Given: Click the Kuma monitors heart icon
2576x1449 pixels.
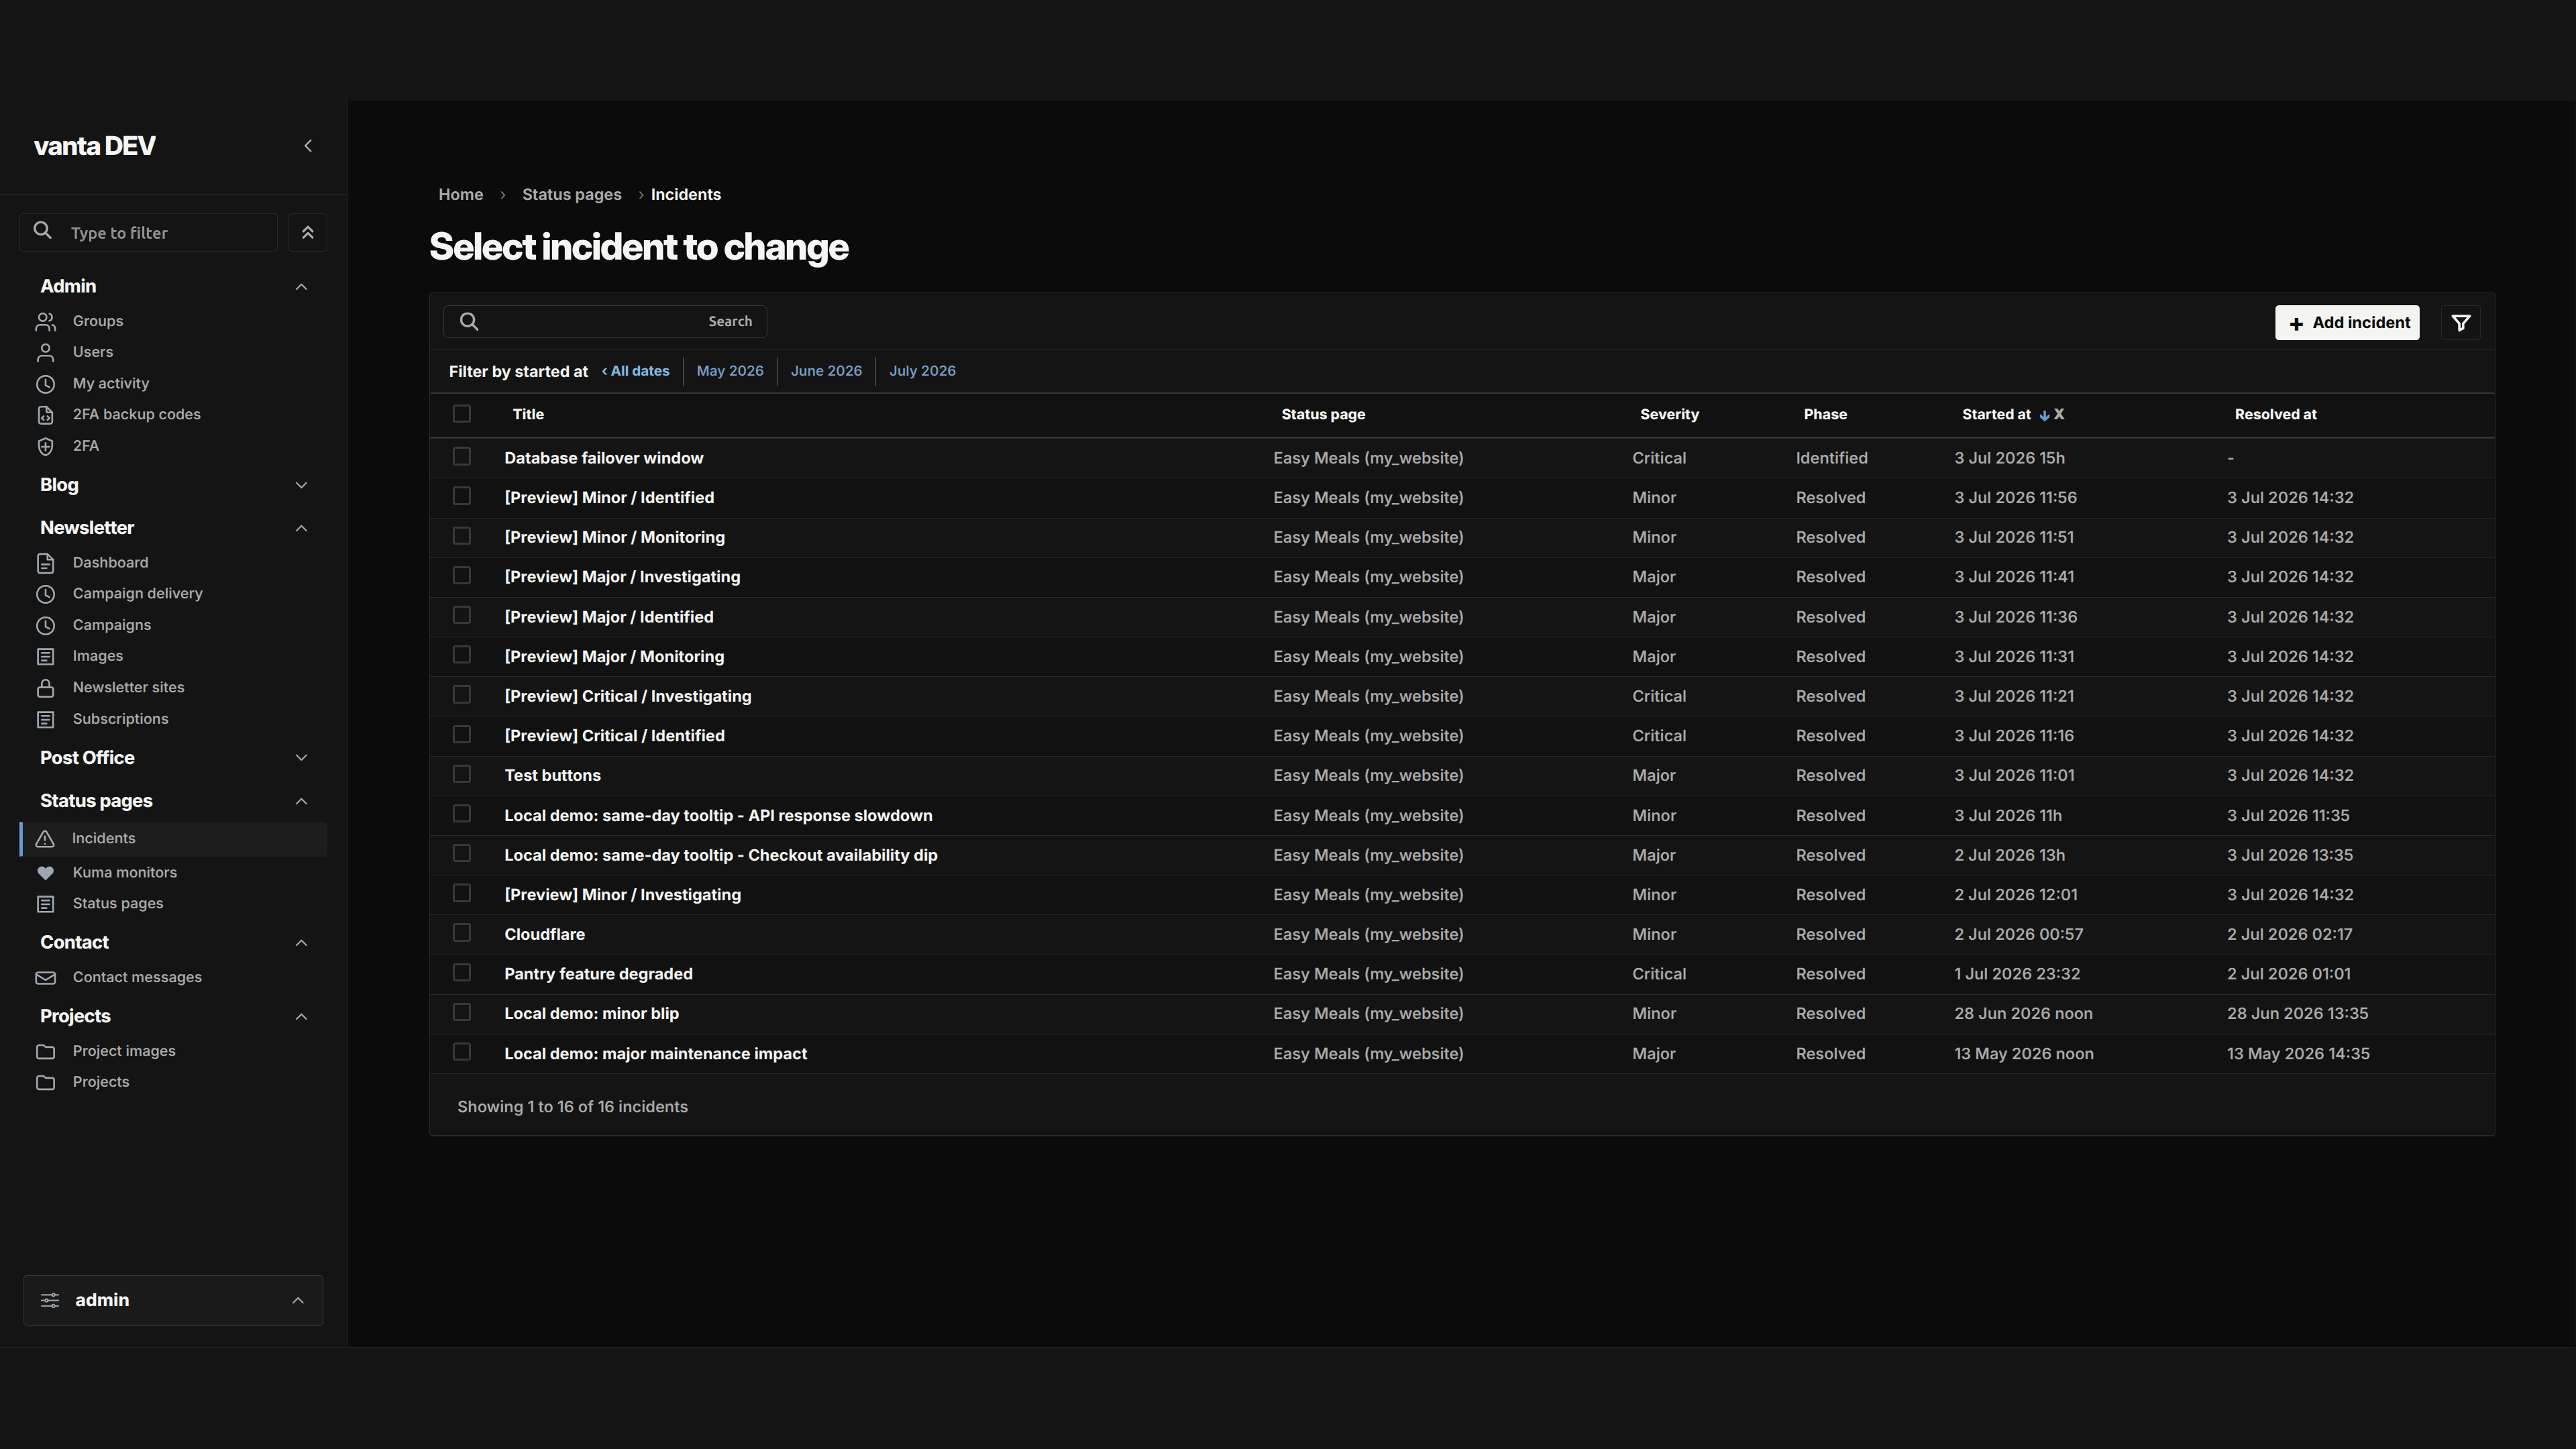Looking at the screenshot, I should tap(46, 873).
